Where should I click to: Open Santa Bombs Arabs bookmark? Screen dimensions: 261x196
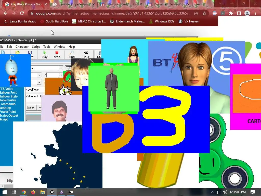tap(20, 21)
